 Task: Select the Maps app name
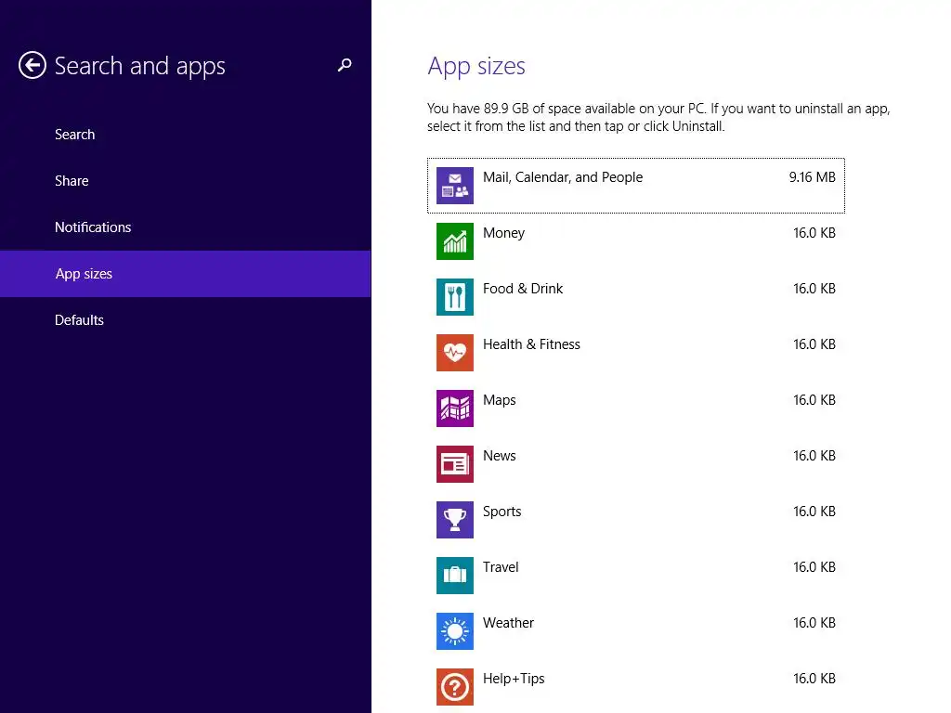(x=499, y=401)
